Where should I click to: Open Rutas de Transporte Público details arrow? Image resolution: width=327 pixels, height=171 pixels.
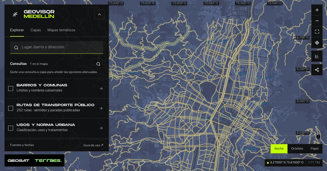tap(101, 108)
